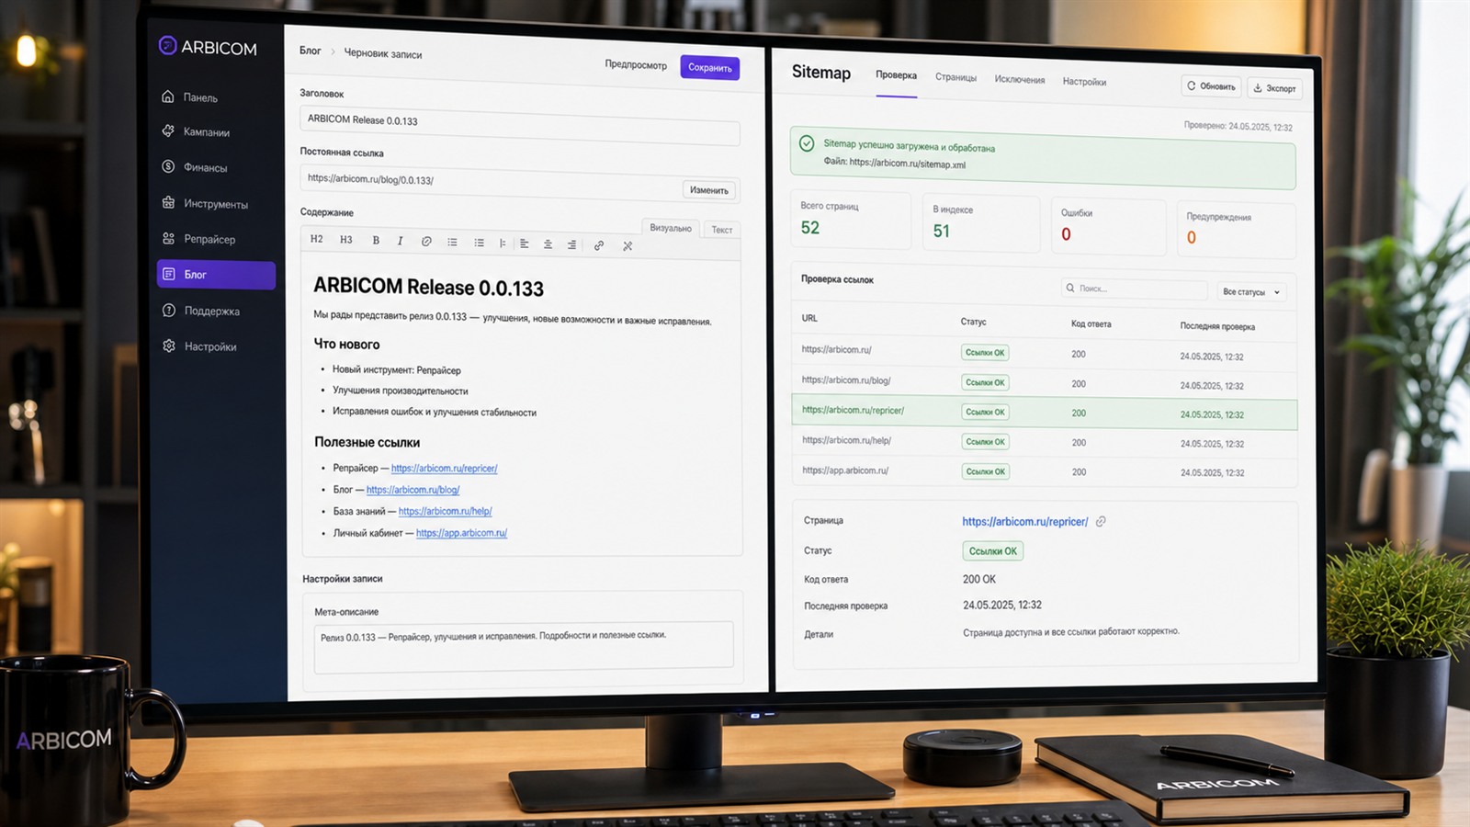Open the Настройки gear icon in sidebar
The width and height of the screenshot is (1470, 827).
tap(169, 346)
